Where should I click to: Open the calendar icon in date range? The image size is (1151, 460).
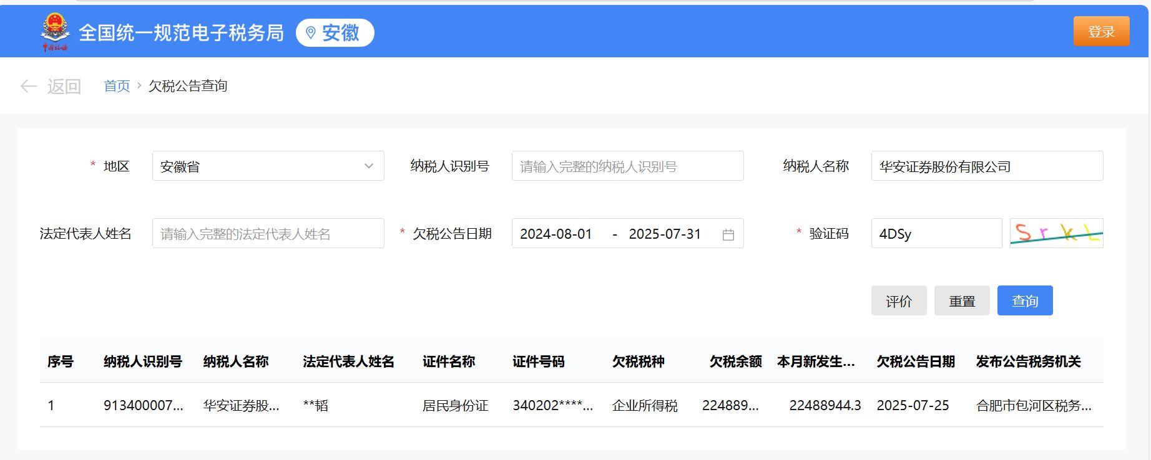point(728,234)
